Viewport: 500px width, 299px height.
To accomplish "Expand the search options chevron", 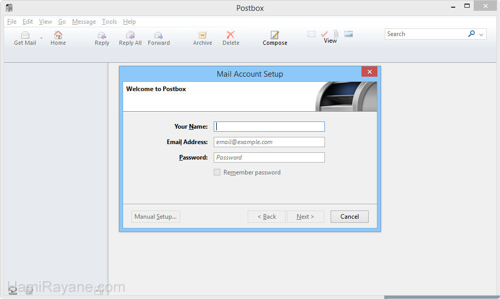I will 481,34.
